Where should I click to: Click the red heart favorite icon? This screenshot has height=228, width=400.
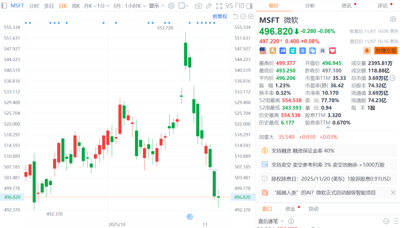tap(333, 51)
